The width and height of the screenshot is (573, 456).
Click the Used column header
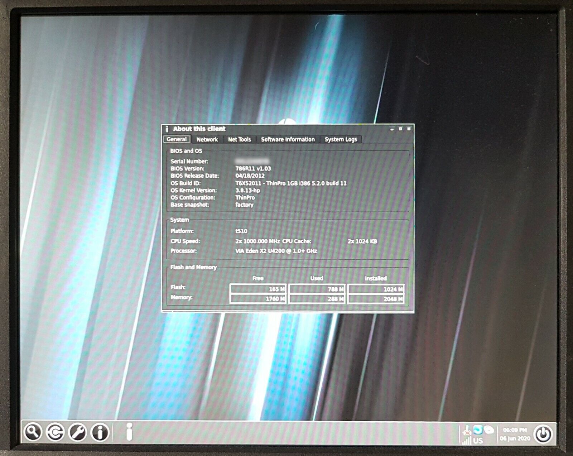(x=317, y=278)
